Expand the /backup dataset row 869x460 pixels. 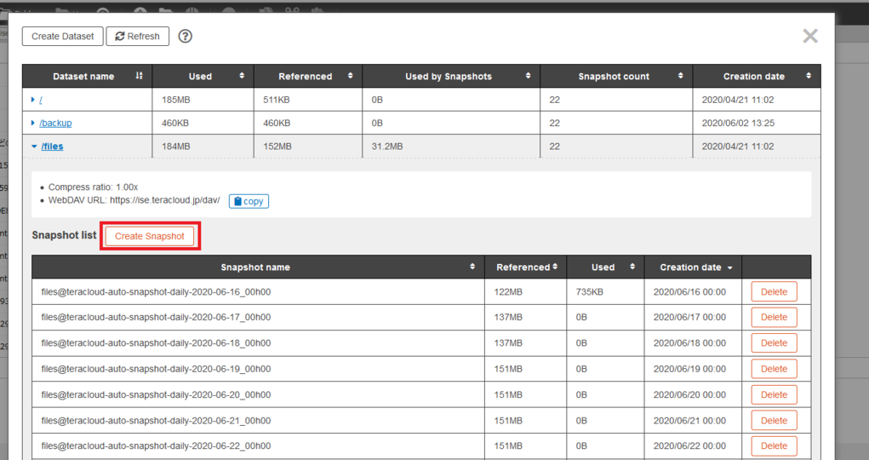pos(33,124)
